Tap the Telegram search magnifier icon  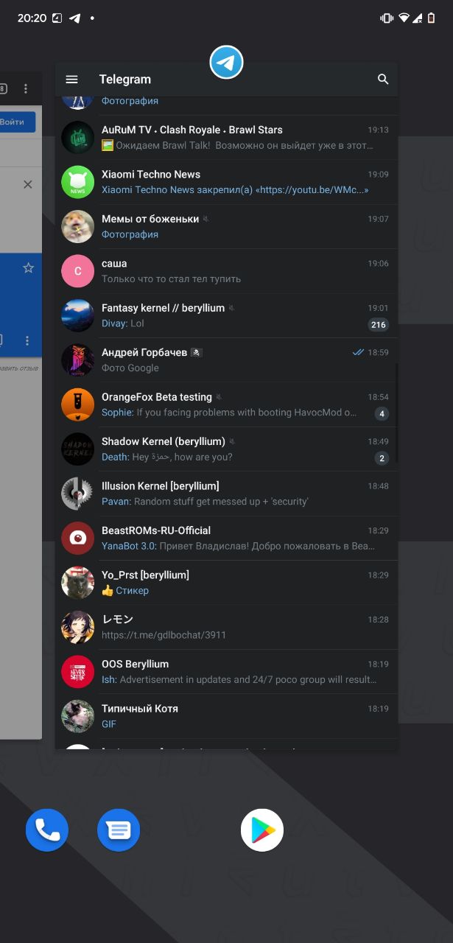pos(383,80)
